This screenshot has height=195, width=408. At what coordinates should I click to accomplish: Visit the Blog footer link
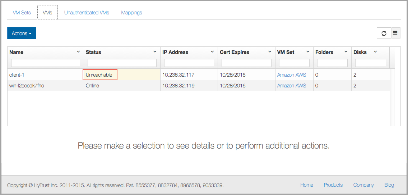(x=389, y=185)
